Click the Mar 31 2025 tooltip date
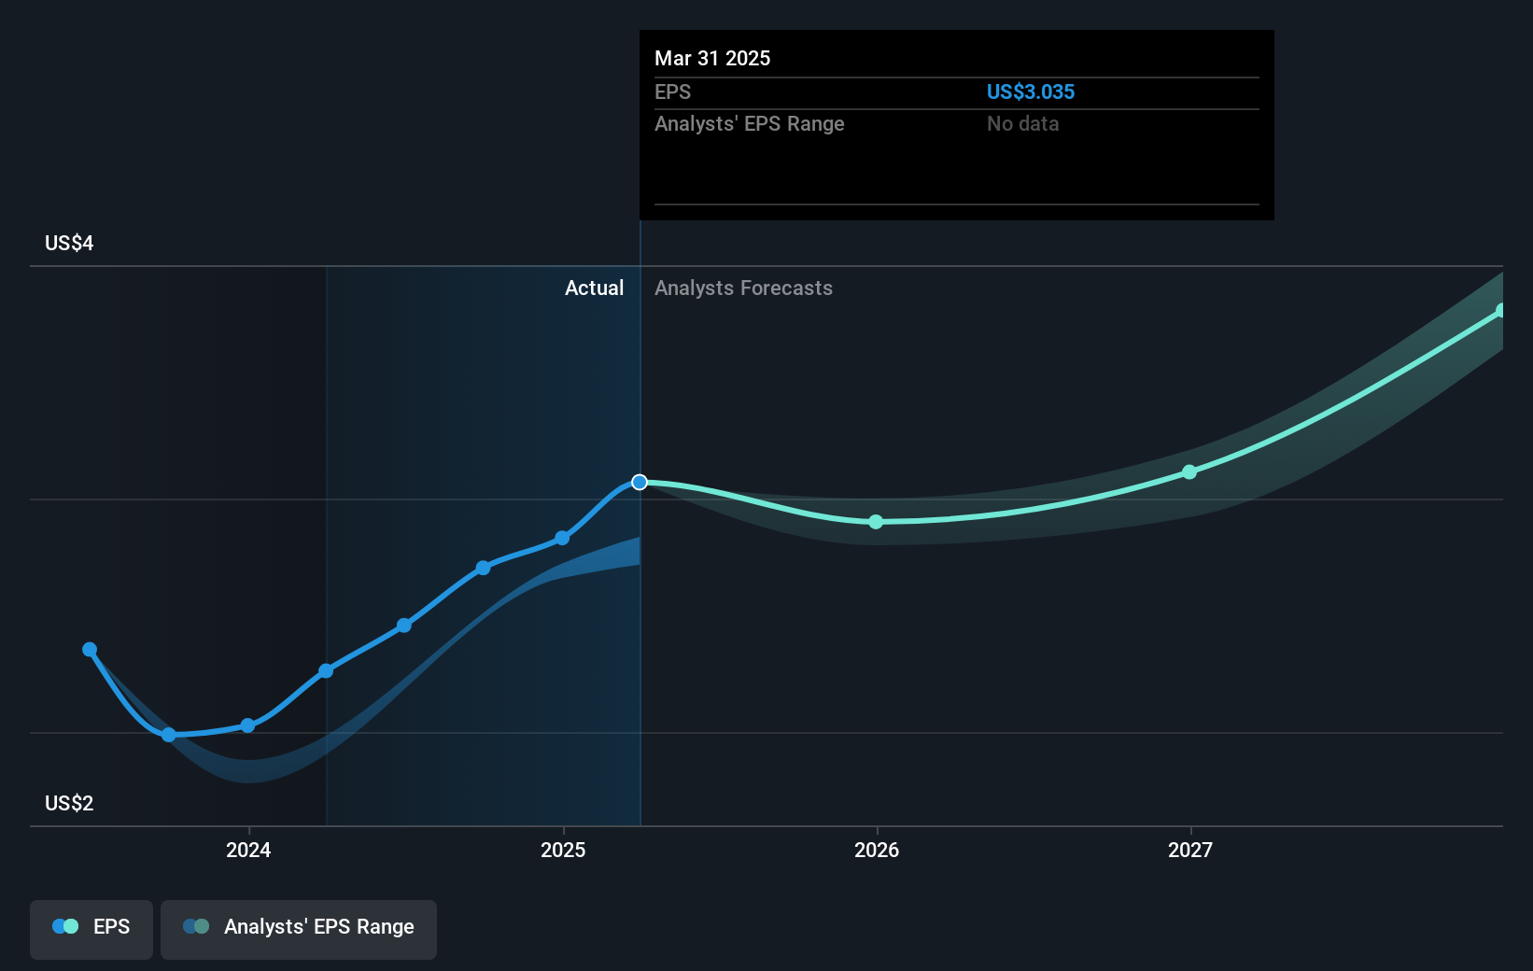Viewport: 1533px width, 971px height. pyautogui.click(x=712, y=58)
